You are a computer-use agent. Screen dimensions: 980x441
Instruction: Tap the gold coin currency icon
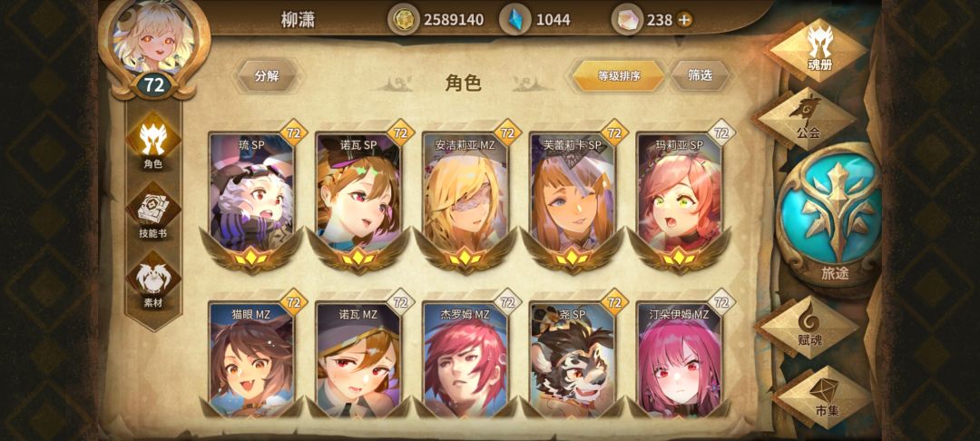click(x=404, y=19)
